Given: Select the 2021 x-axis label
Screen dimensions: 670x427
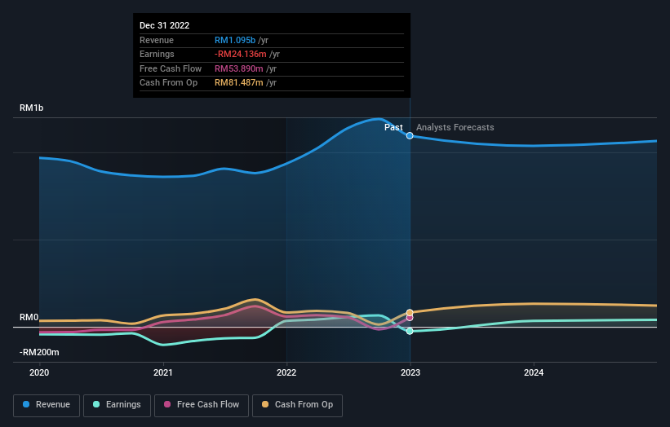Looking at the screenshot, I should [162, 372].
